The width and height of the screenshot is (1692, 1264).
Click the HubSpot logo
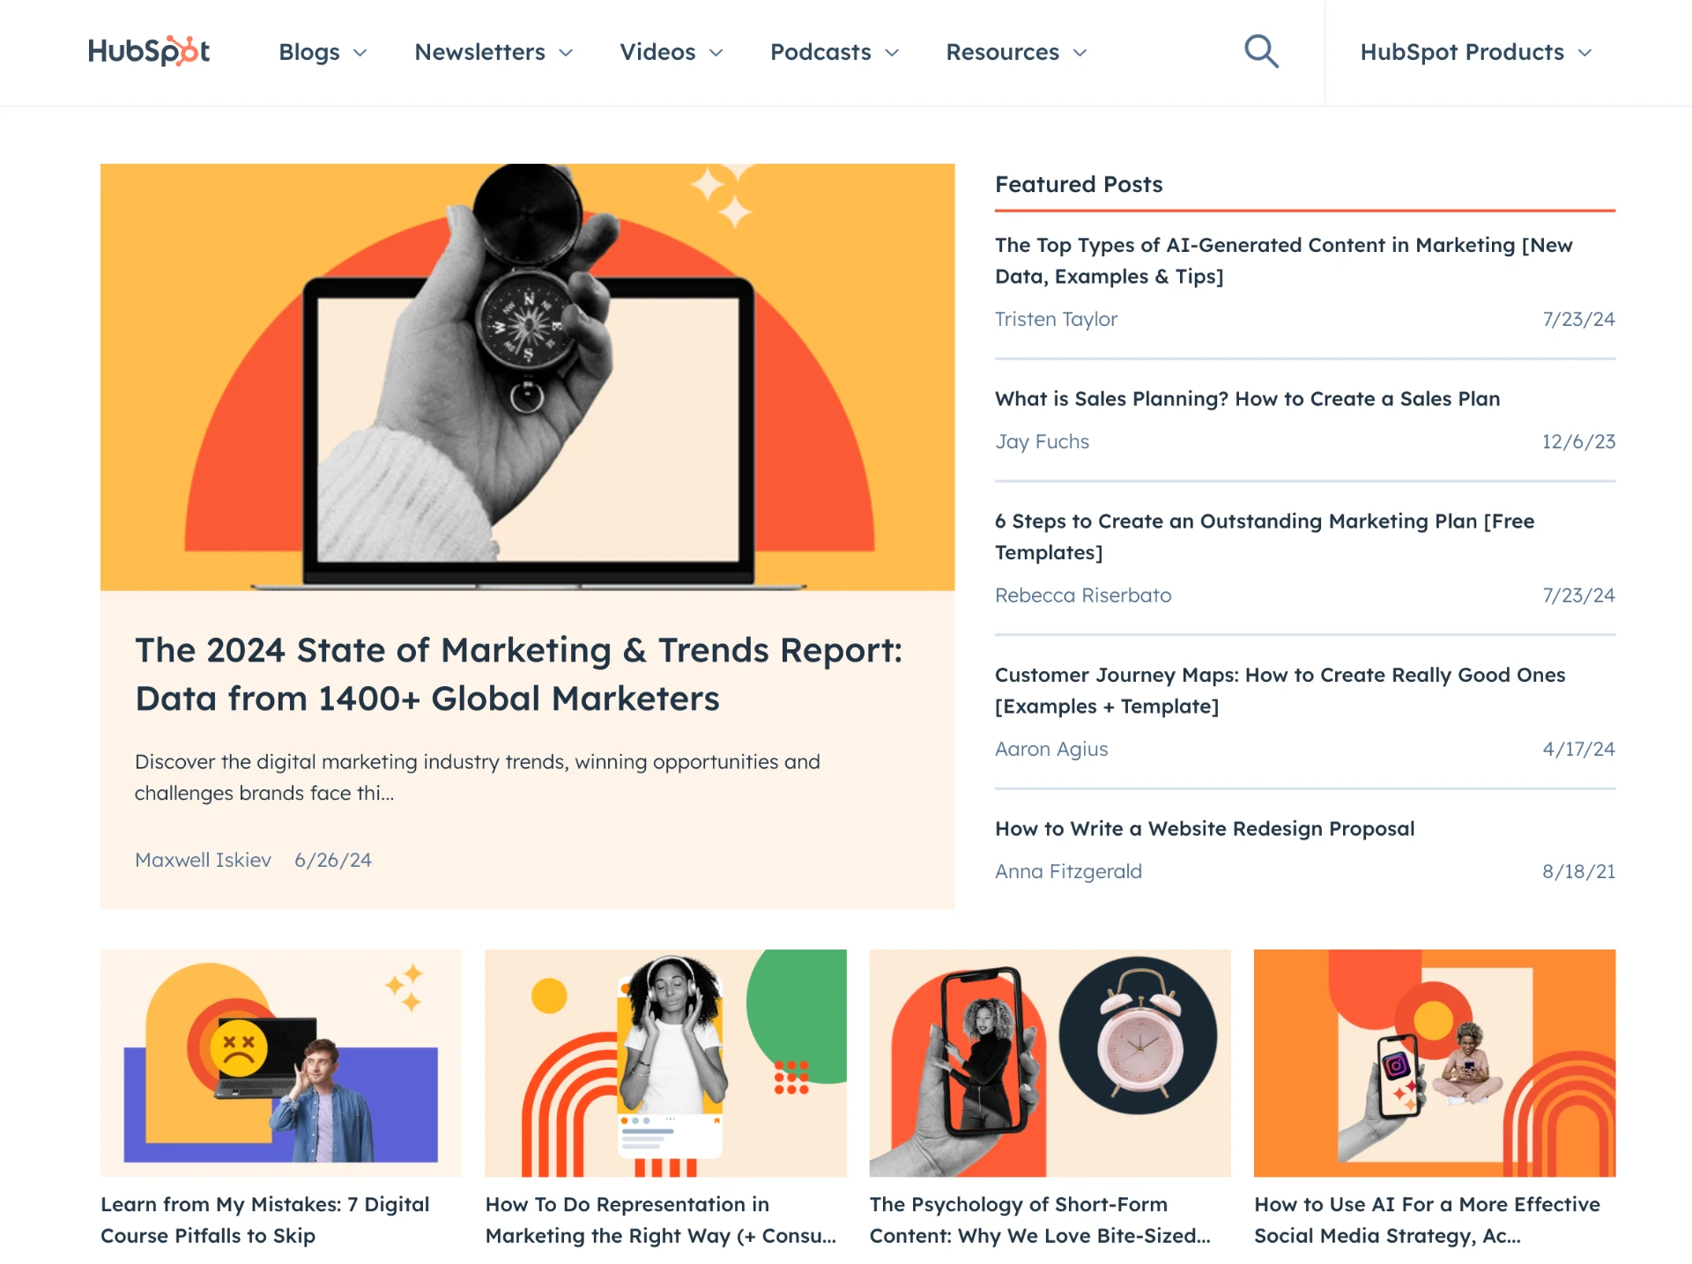point(148,51)
